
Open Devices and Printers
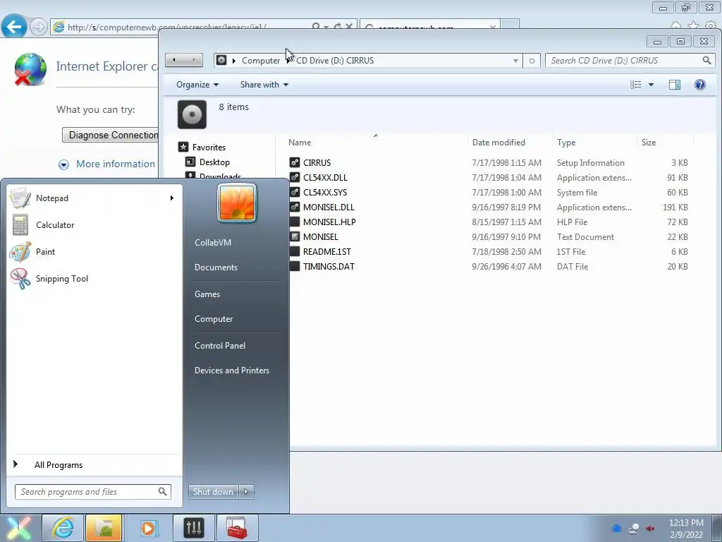(x=231, y=371)
